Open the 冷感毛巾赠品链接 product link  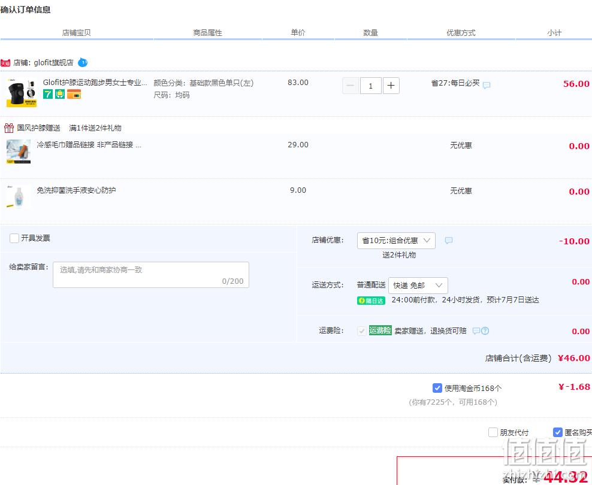tap(89, 145)
